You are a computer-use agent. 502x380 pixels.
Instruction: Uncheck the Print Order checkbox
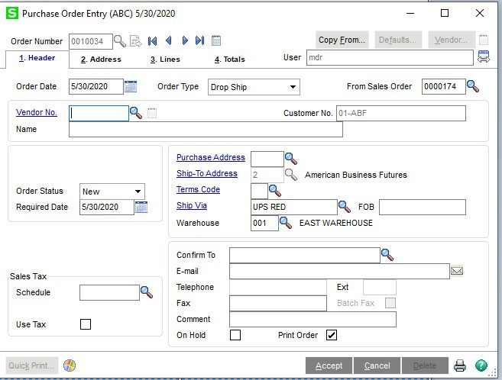332,335
